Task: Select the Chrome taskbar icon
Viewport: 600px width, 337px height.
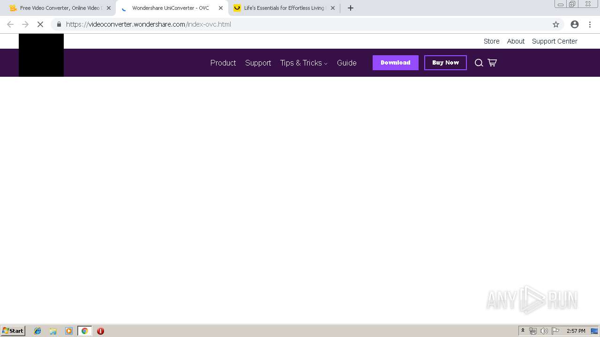Action: pos(84,331)
